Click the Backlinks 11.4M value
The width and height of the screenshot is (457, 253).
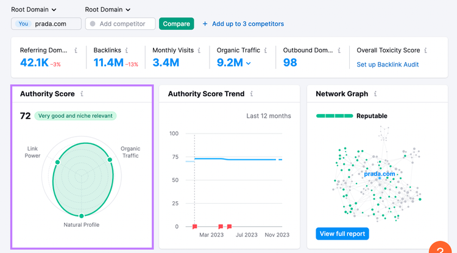(108, 63)
